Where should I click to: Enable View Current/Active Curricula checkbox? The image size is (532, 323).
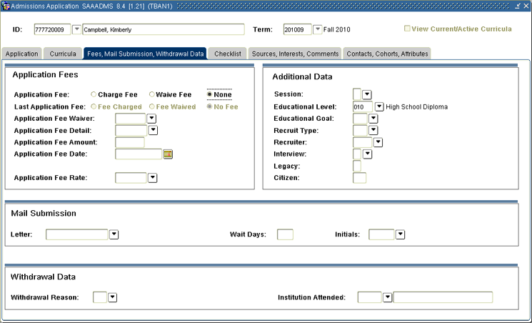pos(407,29)
